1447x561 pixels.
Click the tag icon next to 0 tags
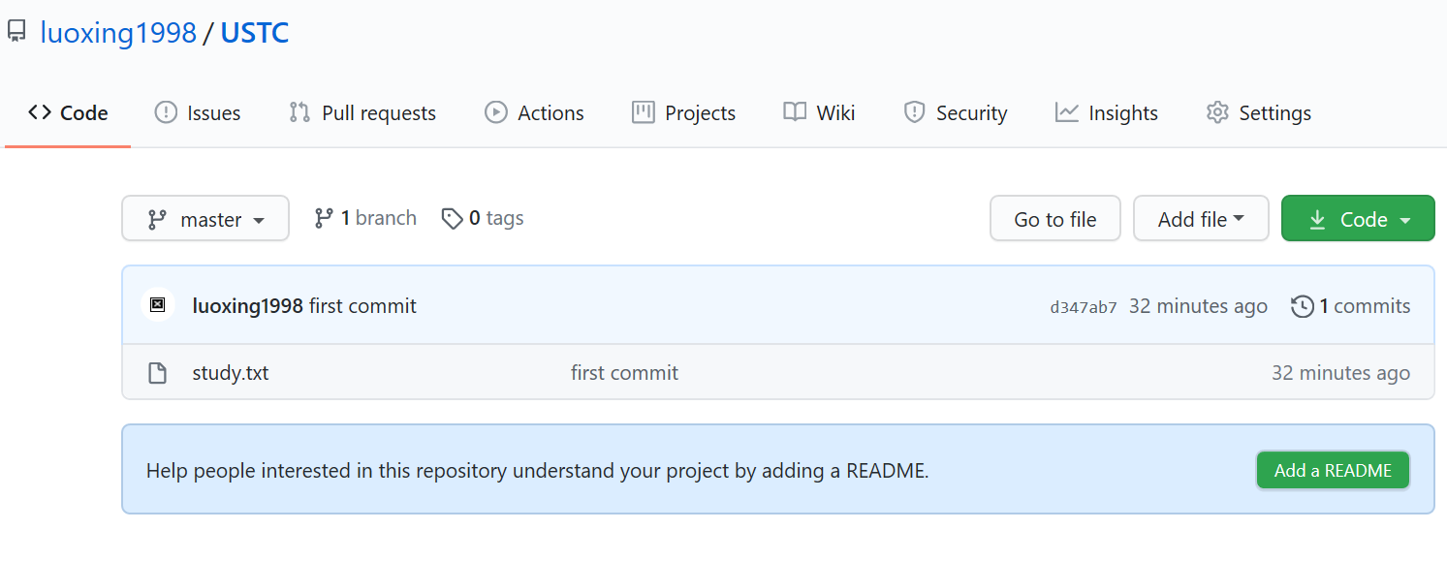pyautogui.click(x=452, y=219)
